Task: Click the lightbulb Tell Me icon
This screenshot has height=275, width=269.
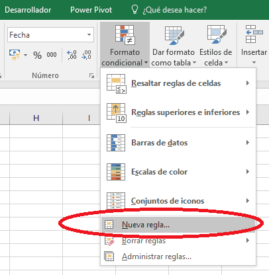Action: click(134, 9)
